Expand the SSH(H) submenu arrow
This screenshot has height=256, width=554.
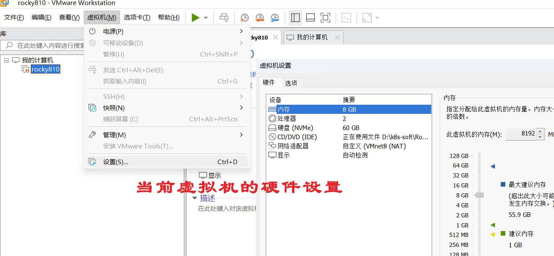coord(241,96)
